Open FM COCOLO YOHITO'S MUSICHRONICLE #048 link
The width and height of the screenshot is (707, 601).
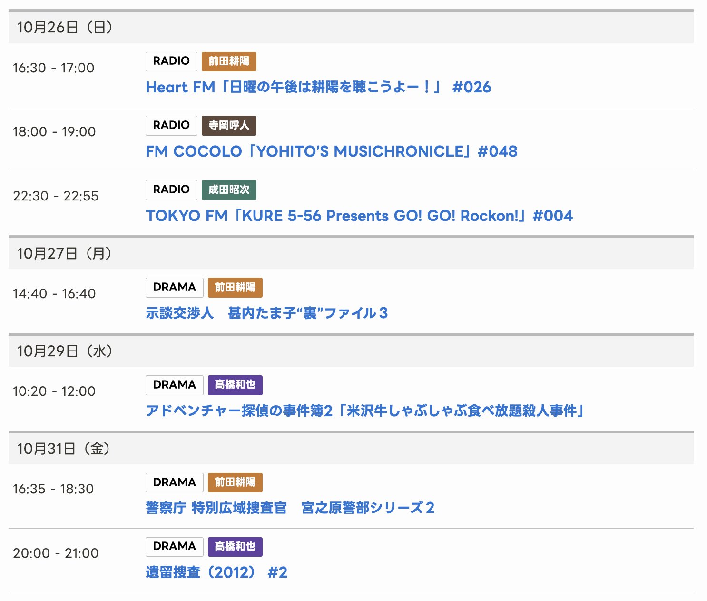pyautogui.click(x=331, y=151)
